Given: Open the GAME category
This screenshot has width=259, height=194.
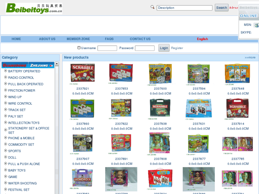Looking at the screenshot, I should [13, 177].
